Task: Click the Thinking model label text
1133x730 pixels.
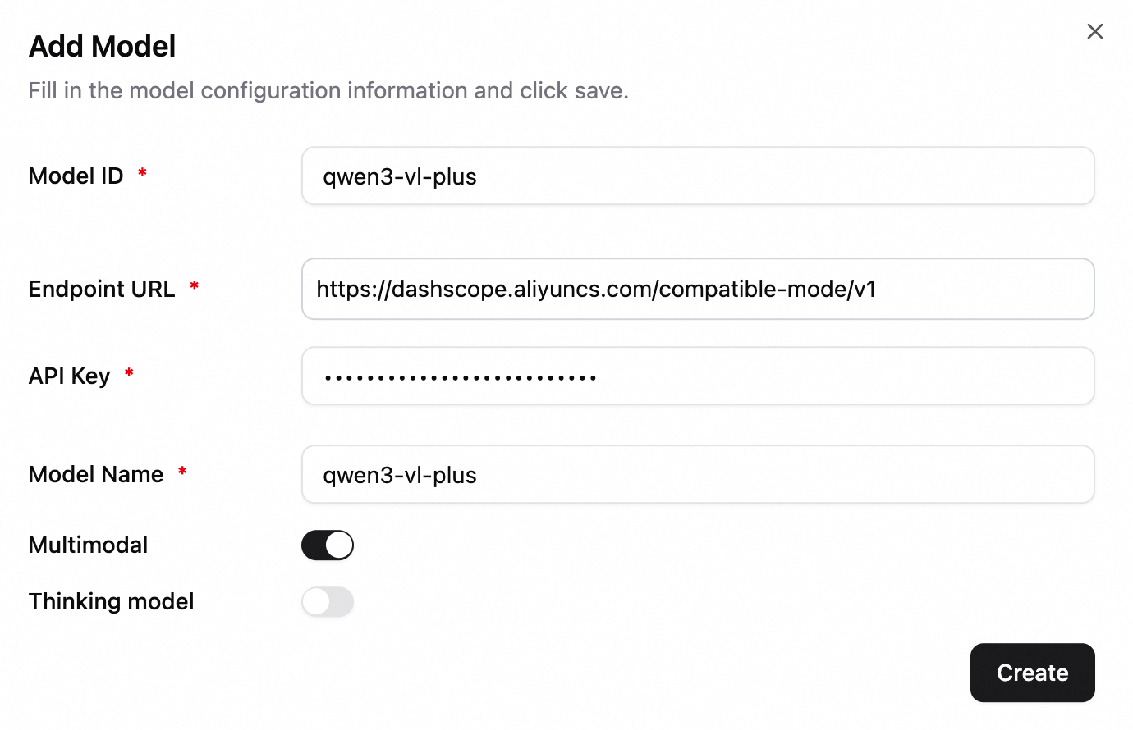Action: 112,602
